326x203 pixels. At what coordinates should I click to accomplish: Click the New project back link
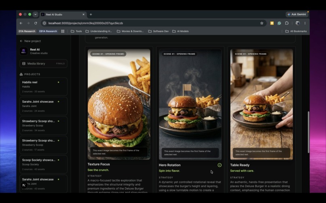click(30, 41)
